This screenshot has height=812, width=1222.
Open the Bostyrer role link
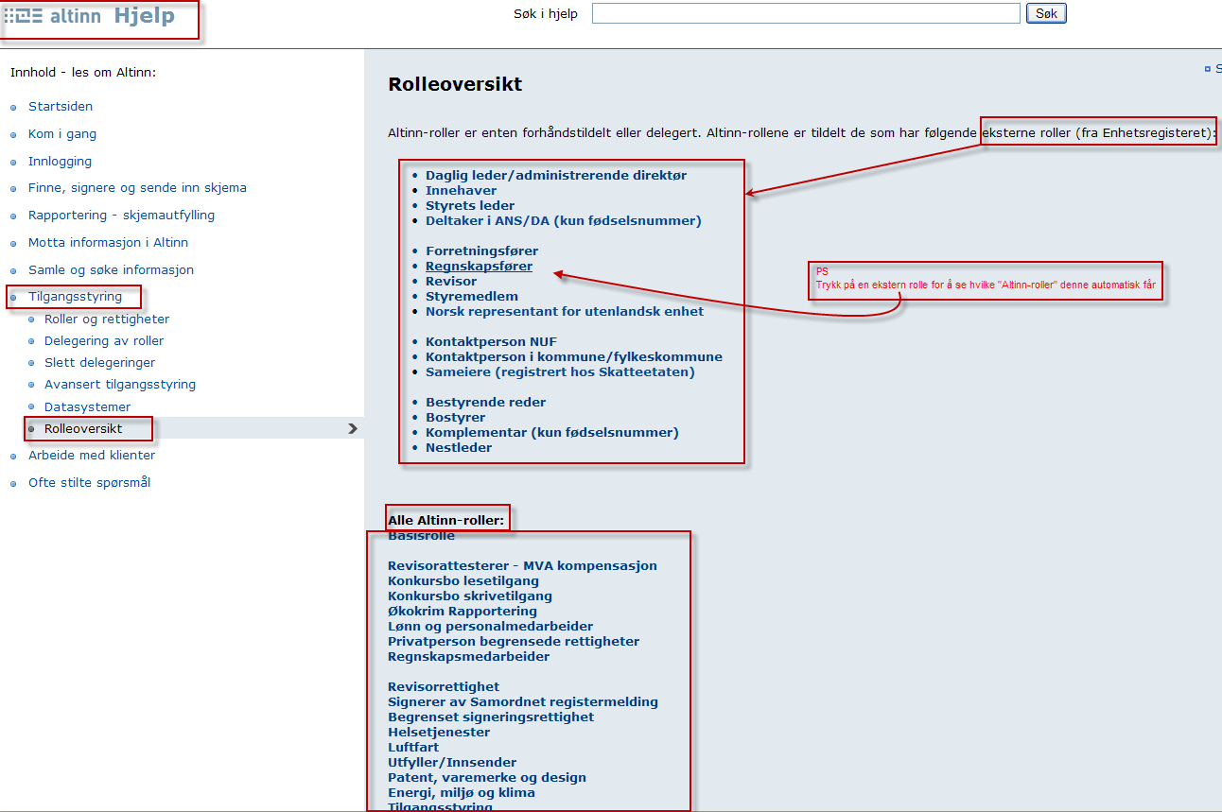(x=455, y=418)
